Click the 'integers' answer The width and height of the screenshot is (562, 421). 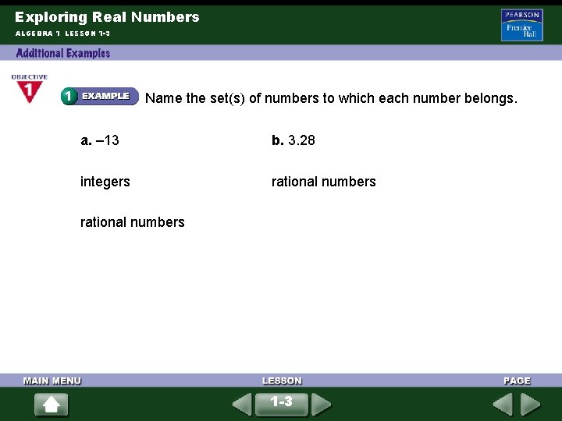click(105, 182)
